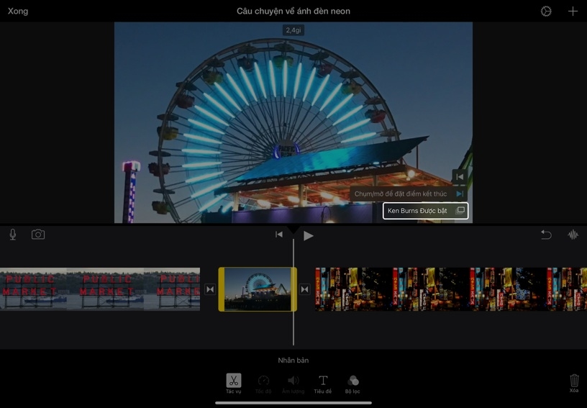This screenshot has width=587, height=408.
Task: Open the Tác vụ actions tab
Action: coord(234,384)
